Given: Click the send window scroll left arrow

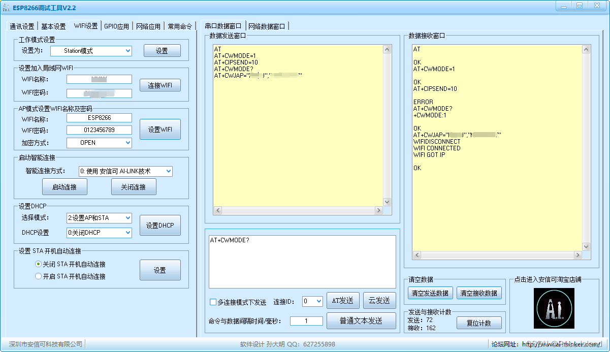Looking at the screenshot, I should pos(217,210).
